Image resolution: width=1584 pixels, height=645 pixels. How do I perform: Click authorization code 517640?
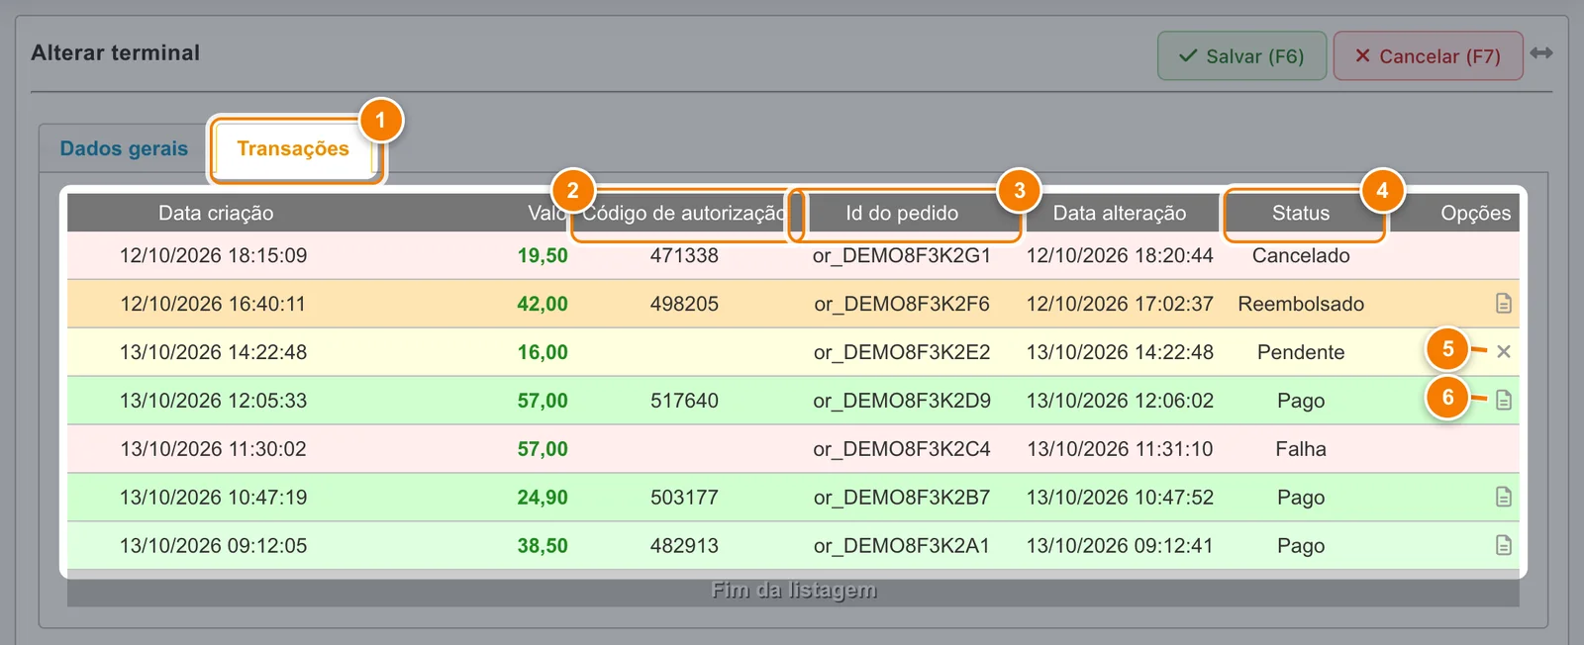(x=684, y=401)
